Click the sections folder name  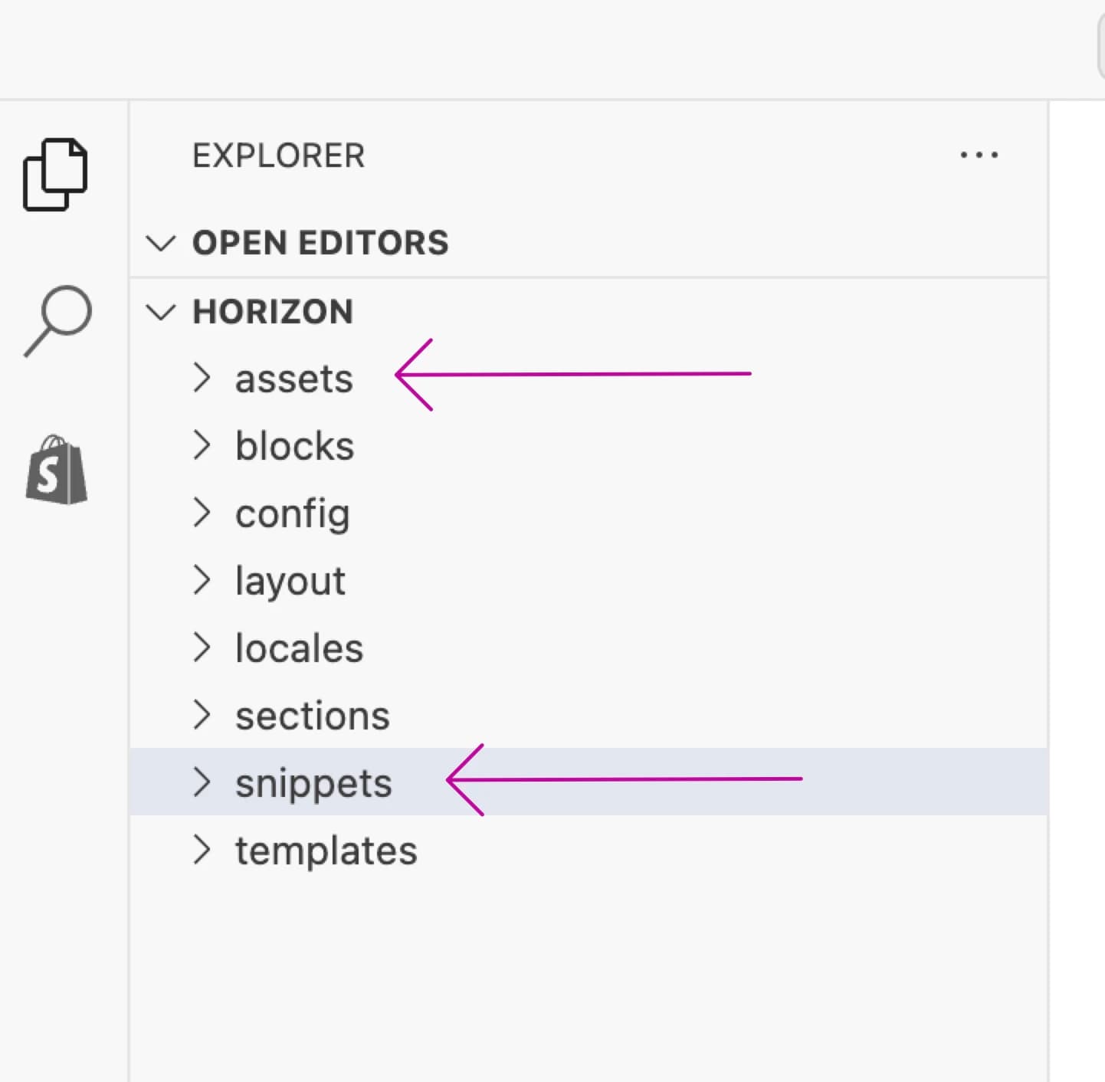pos(311,715)
